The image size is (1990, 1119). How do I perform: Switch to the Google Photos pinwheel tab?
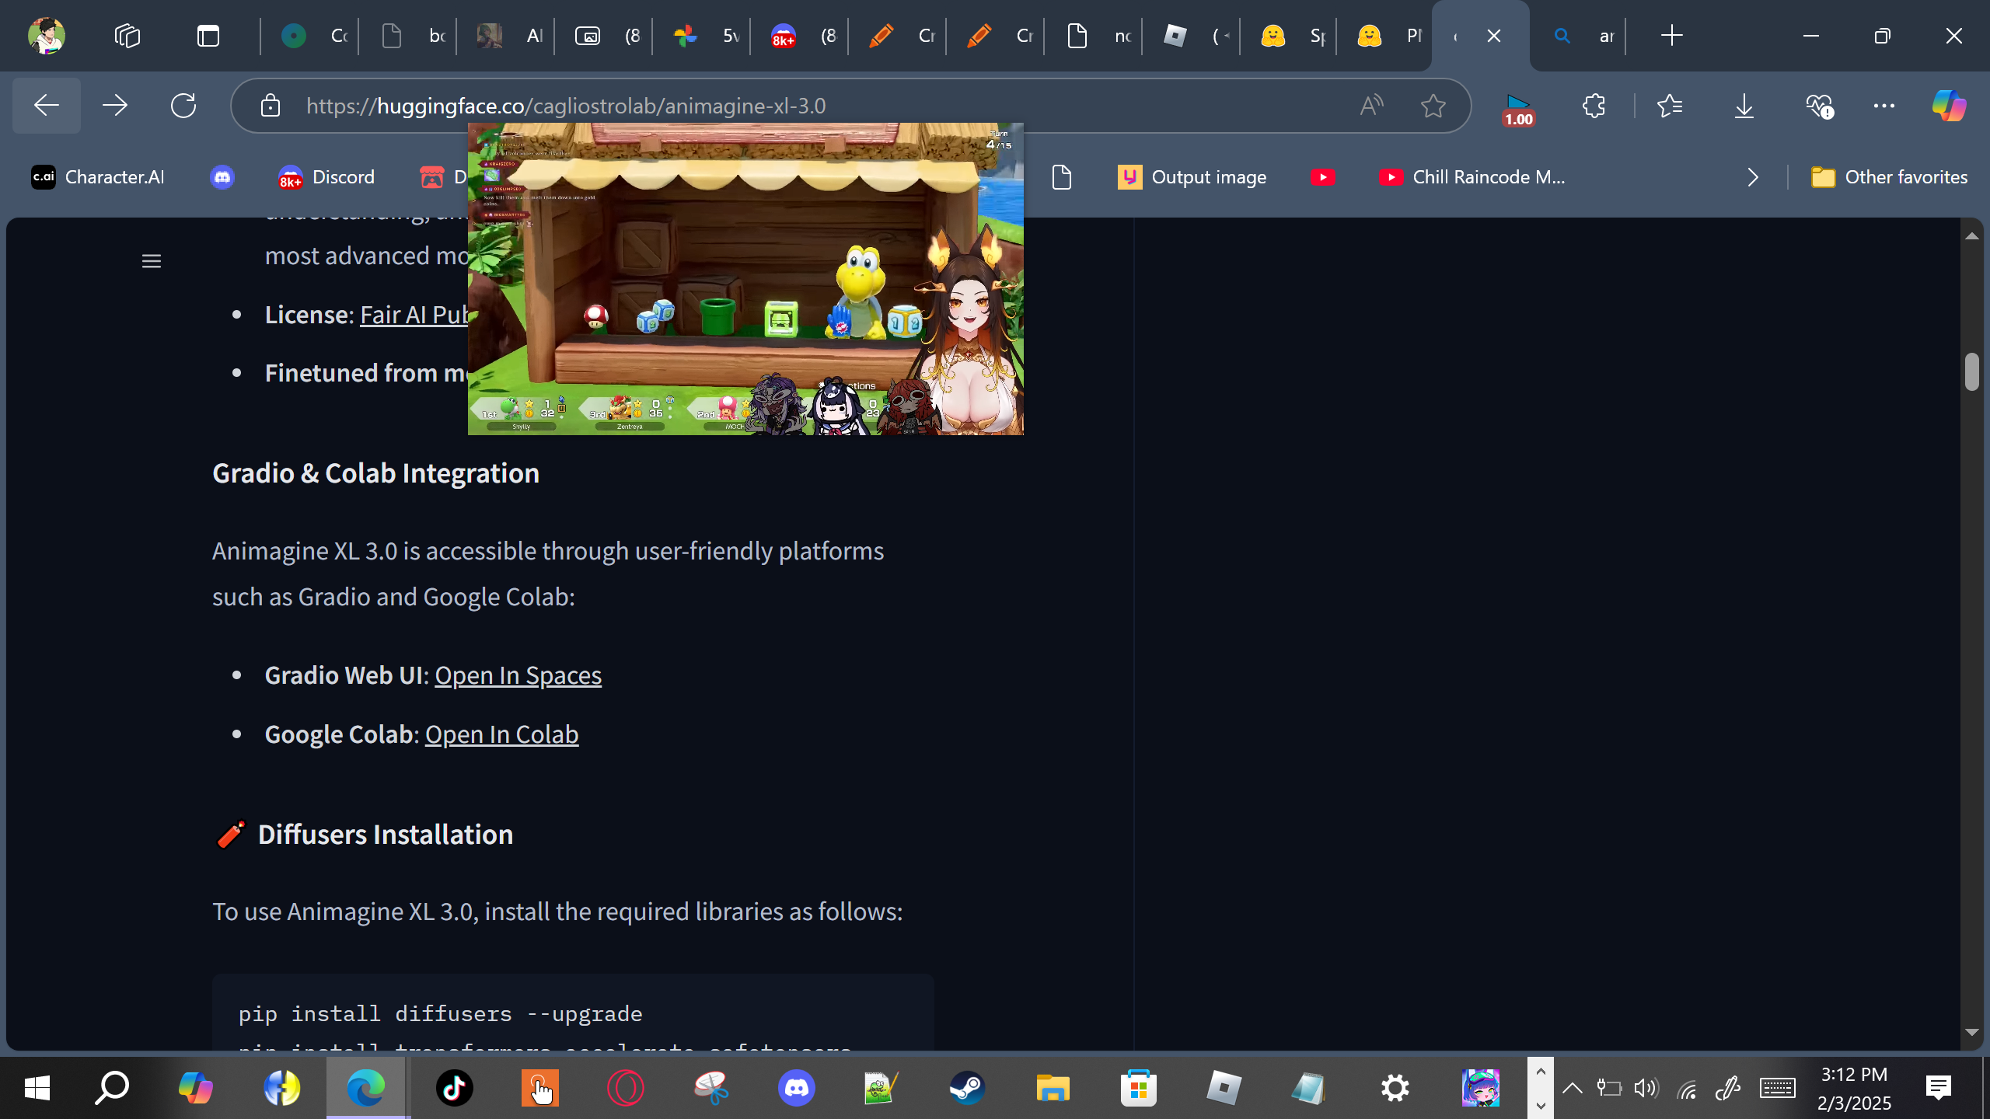coord(701,36)
